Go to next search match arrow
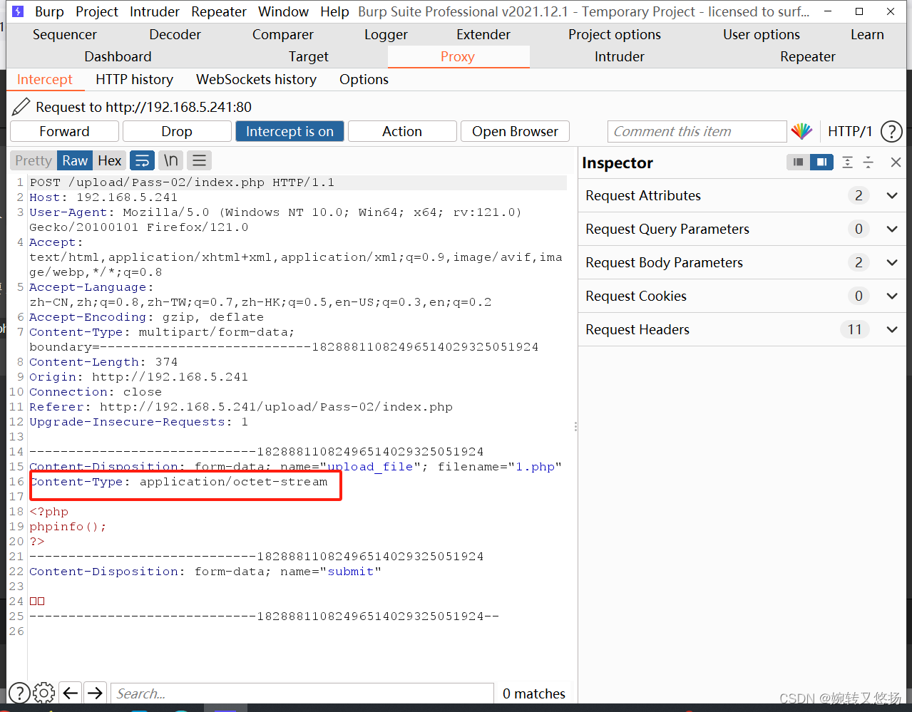The height and width of the screenshot is (712, 912). [95, 693]
